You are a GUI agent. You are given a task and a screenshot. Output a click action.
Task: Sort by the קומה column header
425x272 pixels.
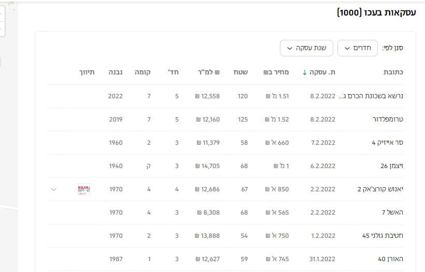(x=143, y=72)
